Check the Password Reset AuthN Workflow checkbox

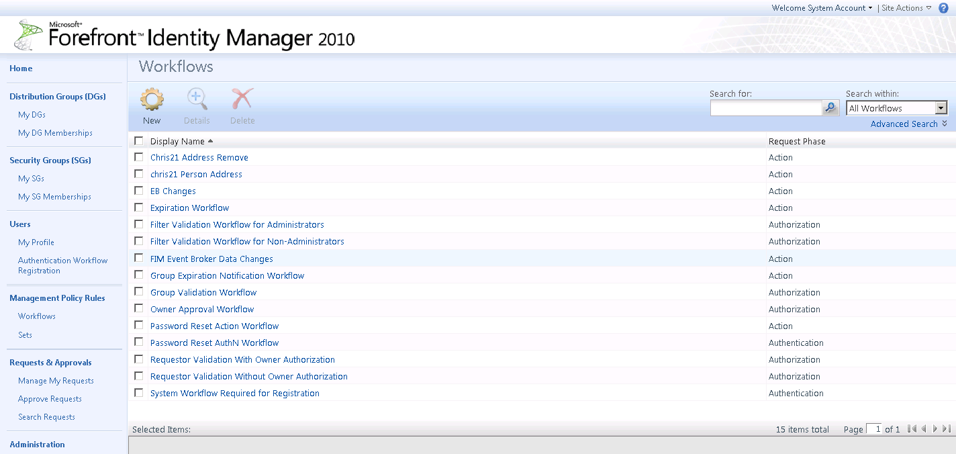139,342
